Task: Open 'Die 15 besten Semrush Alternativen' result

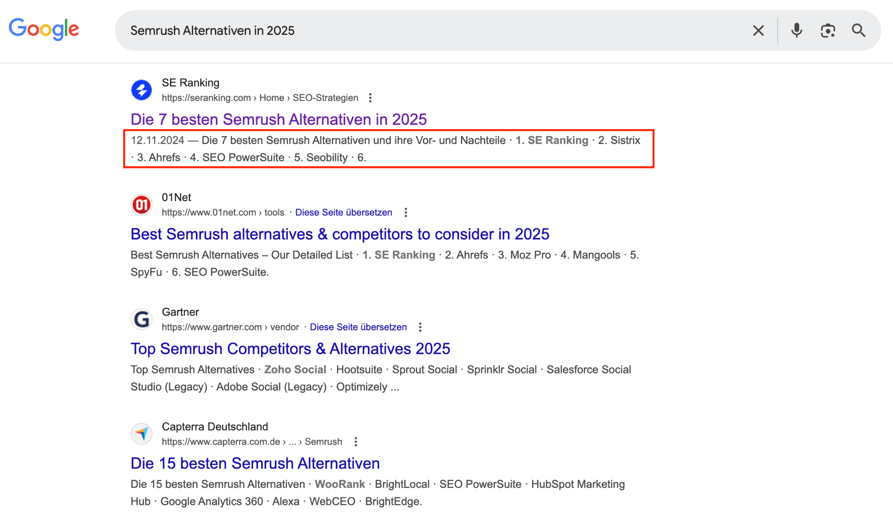Action: (255, 463)
